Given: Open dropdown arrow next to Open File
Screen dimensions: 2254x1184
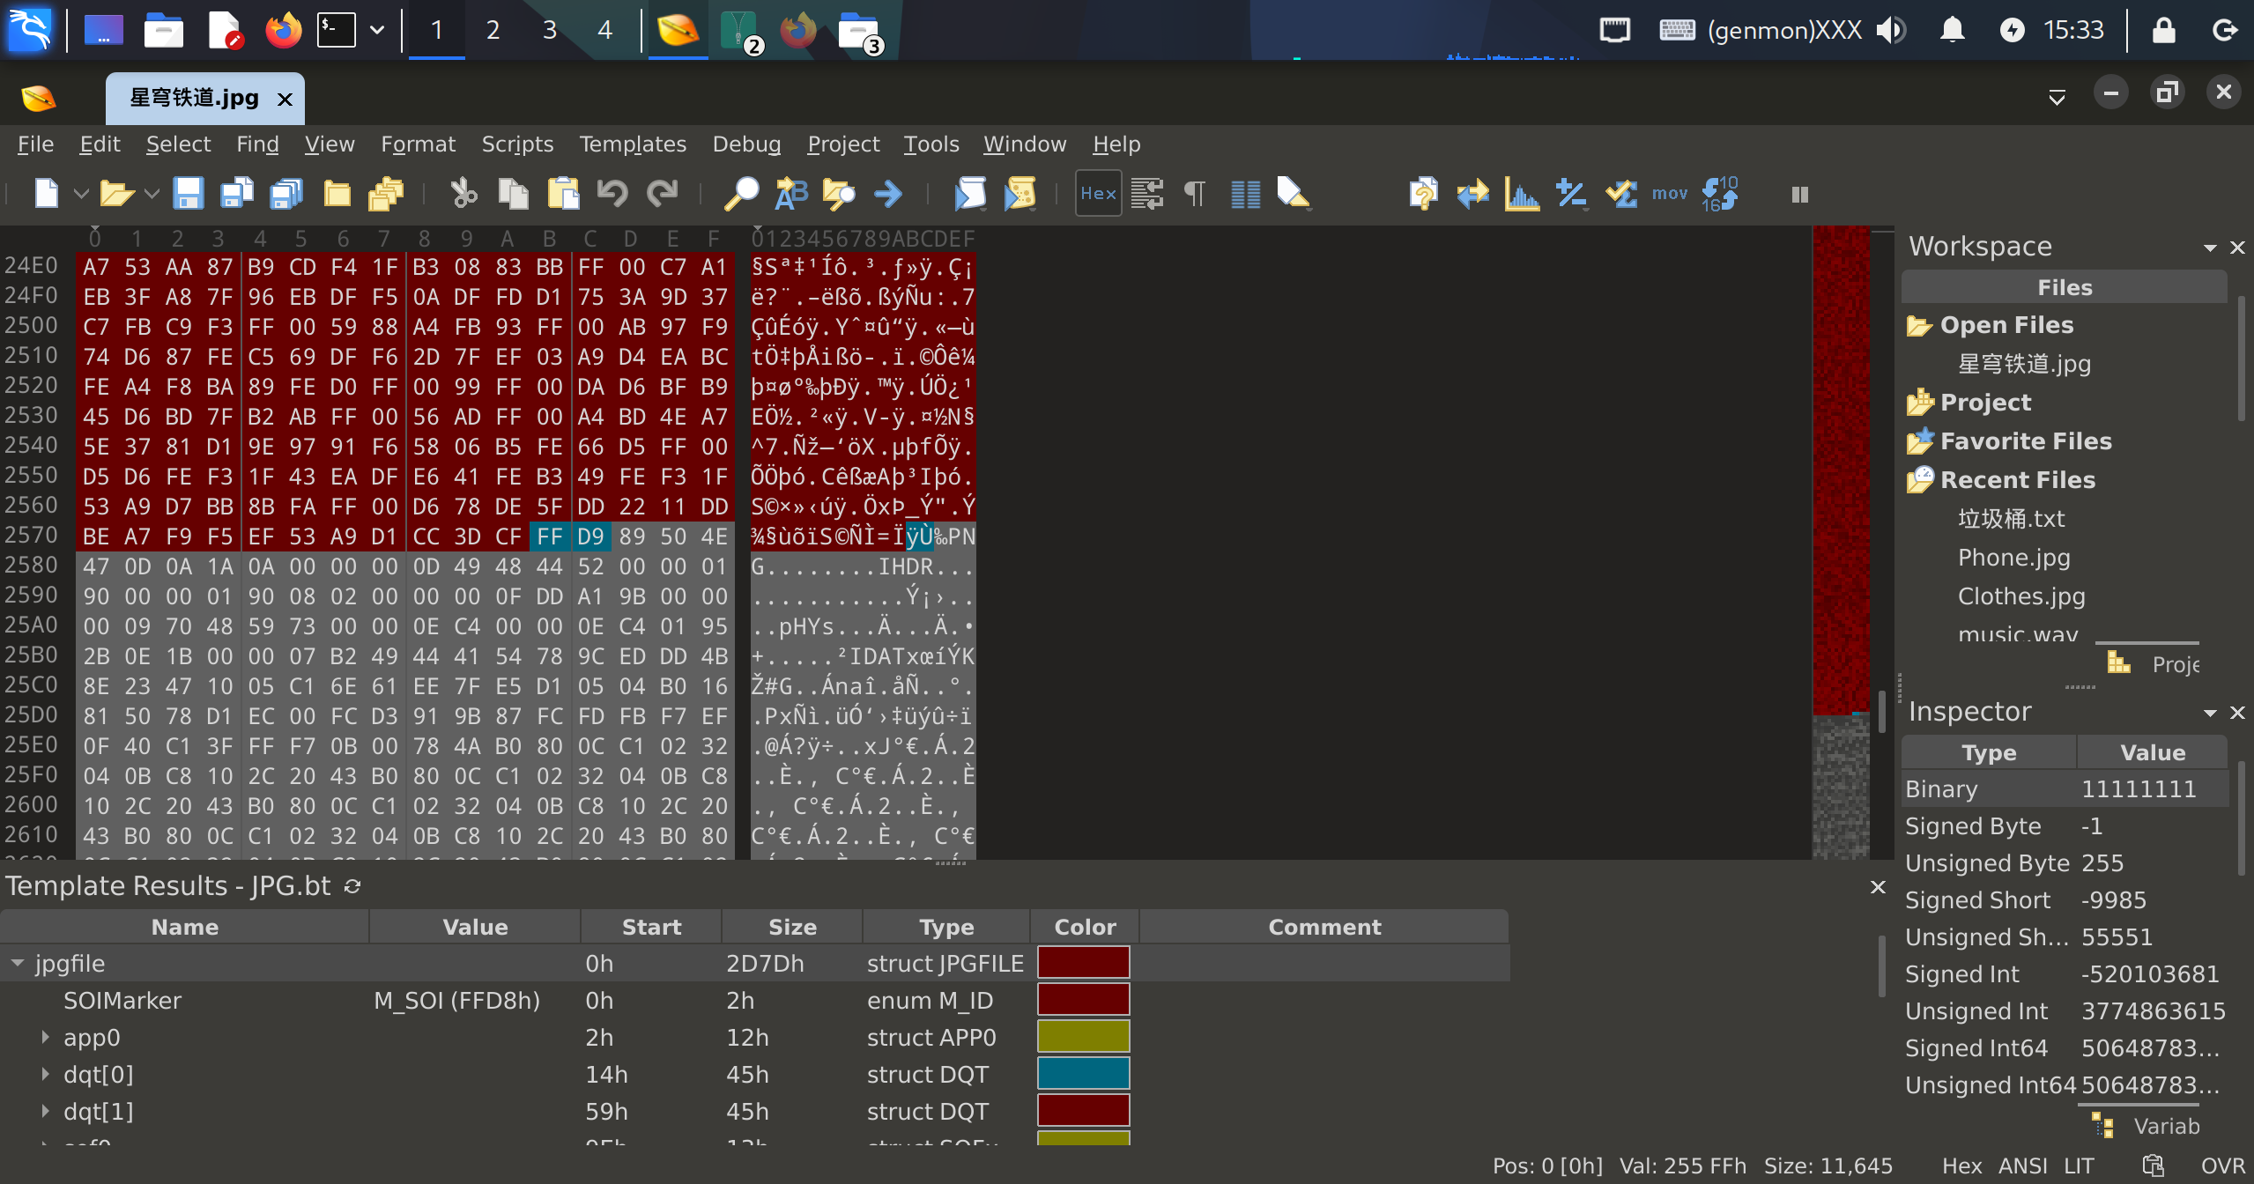Looking at the screenshot, I should 152,193.
